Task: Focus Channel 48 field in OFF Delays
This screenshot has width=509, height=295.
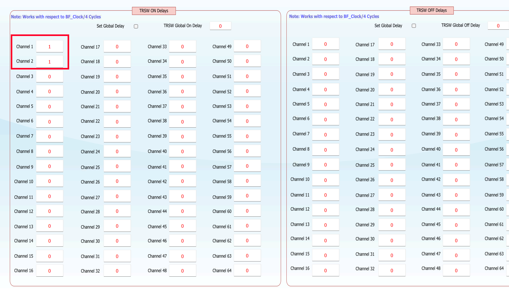Action: click(456, 270)
